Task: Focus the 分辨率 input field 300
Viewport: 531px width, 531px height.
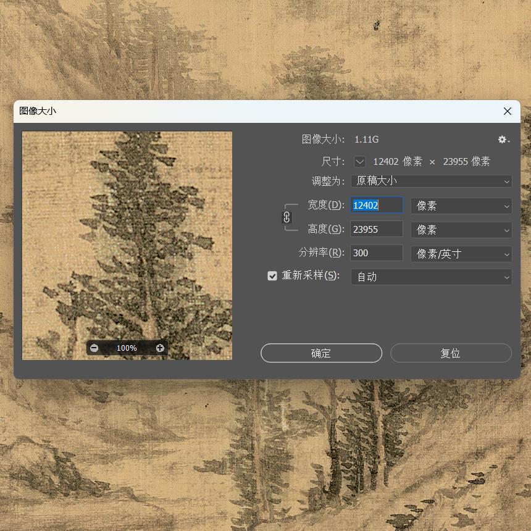Action: coord(376,253)
